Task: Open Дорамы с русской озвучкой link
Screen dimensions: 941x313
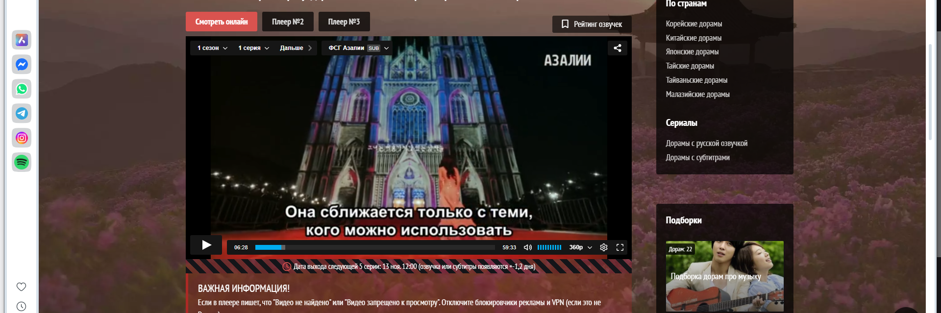Action: [706, 143]
